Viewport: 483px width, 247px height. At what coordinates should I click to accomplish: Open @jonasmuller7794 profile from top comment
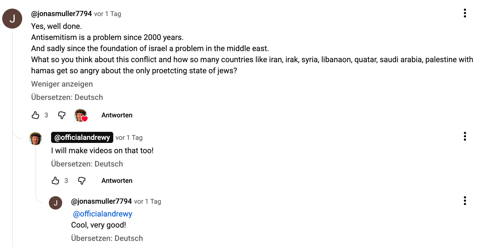(x=61, y=14)
